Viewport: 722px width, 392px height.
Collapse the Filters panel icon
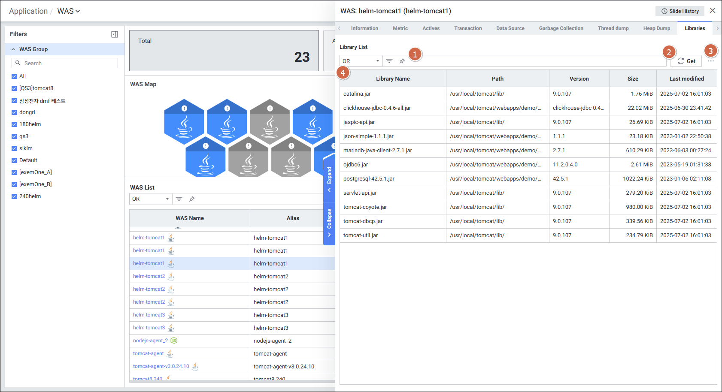click(115, 34)
